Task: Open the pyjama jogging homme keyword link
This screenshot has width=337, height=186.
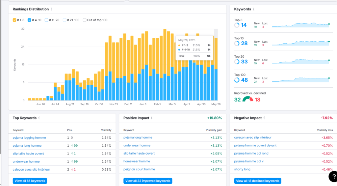Action: 29,138
